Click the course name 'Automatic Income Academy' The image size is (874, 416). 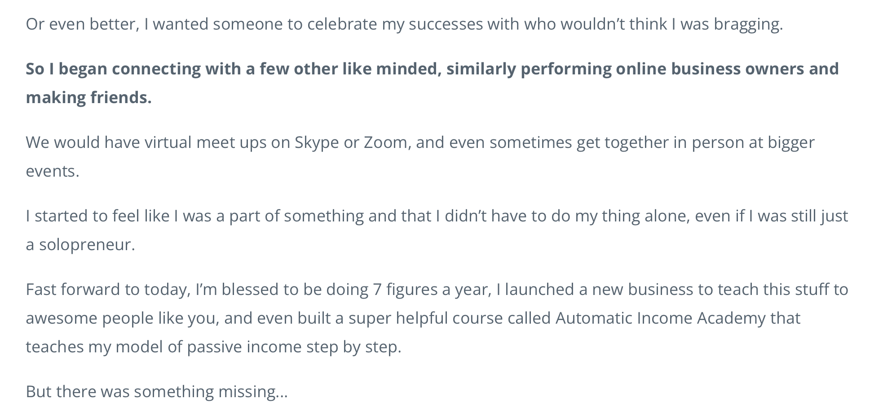[660, 318]
